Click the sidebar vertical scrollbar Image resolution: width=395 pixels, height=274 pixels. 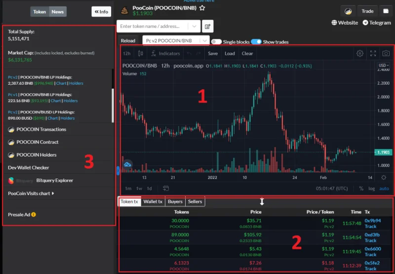113,105
